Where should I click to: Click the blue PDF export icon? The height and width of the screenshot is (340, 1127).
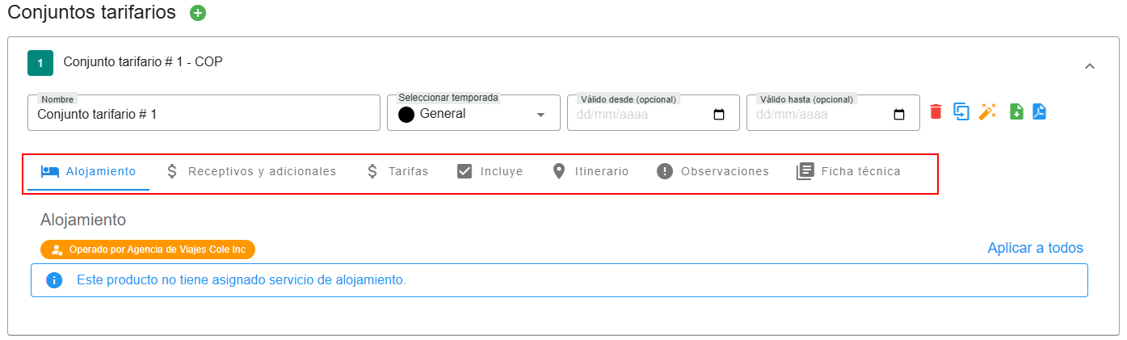point(1039,111)
